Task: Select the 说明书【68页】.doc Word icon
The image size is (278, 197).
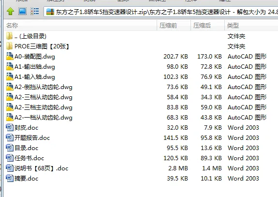Action: pos(10,168)
